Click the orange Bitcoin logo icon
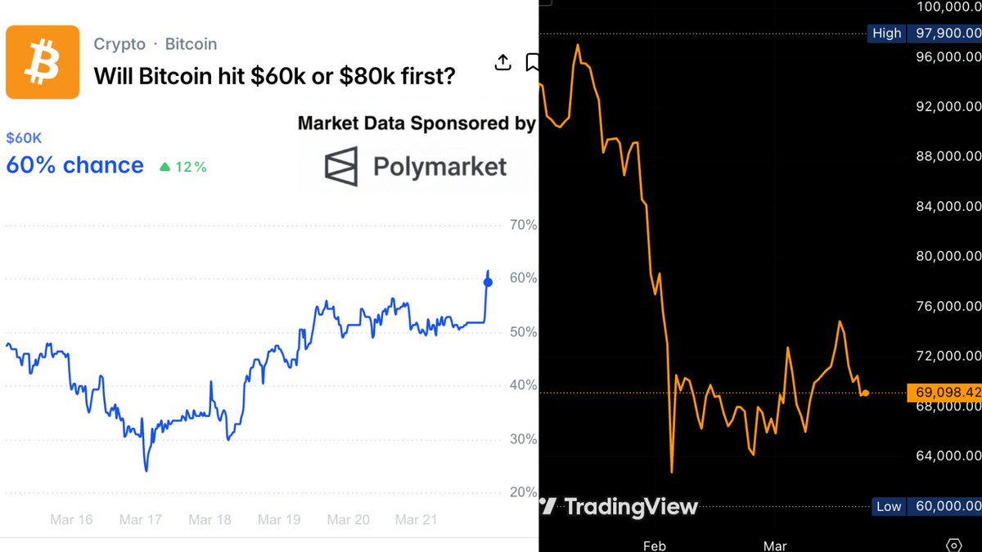The image size is (982, 552). click(43, 62)
